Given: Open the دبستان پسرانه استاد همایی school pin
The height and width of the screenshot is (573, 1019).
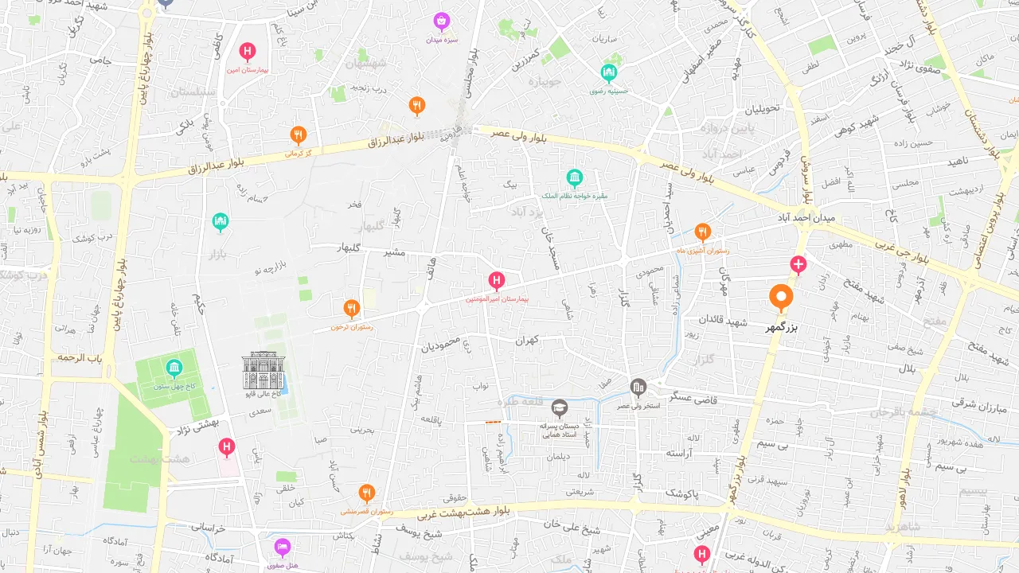Looking at the screenshot, I should point(560,409).
